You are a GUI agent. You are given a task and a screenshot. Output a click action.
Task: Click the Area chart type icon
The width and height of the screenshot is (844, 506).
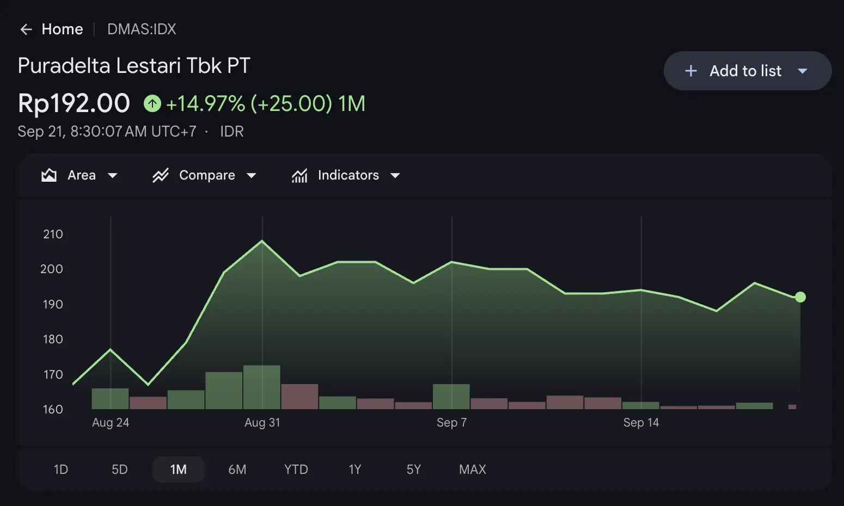pyautogui.click(x=49, y=175)
